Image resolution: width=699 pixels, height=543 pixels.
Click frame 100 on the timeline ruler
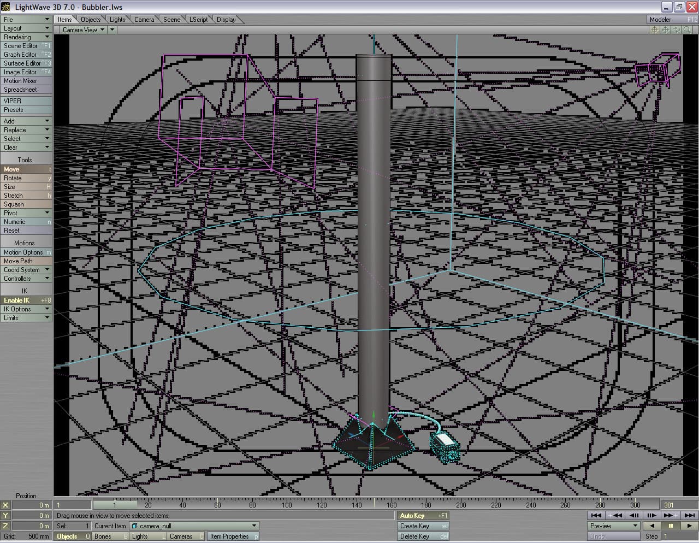point(287,505)
